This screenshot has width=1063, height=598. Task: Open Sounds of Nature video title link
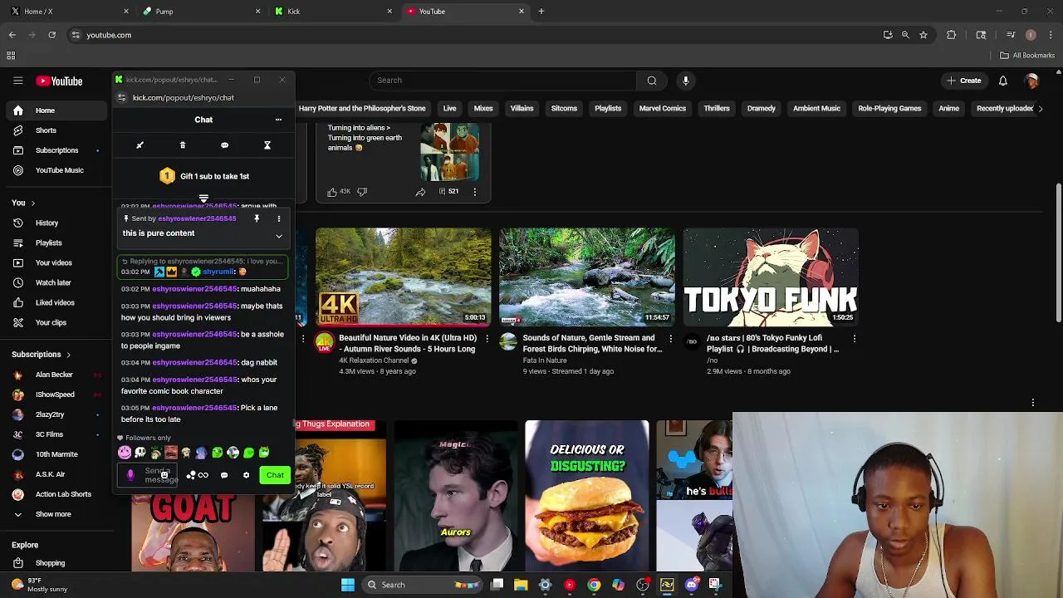point(590,344)
